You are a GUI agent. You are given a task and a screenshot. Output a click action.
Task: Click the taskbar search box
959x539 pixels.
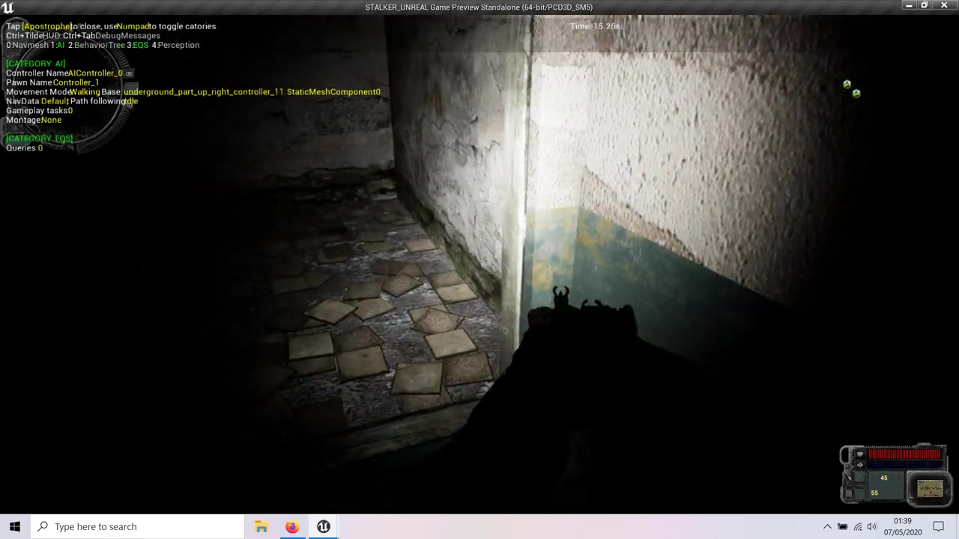point(137,526)
